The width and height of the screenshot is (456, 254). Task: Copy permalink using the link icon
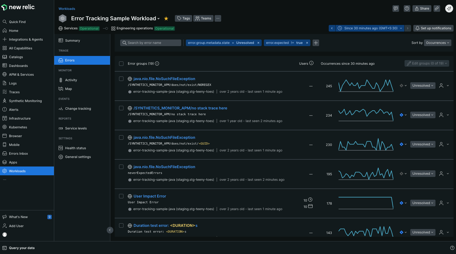(437, 9)
